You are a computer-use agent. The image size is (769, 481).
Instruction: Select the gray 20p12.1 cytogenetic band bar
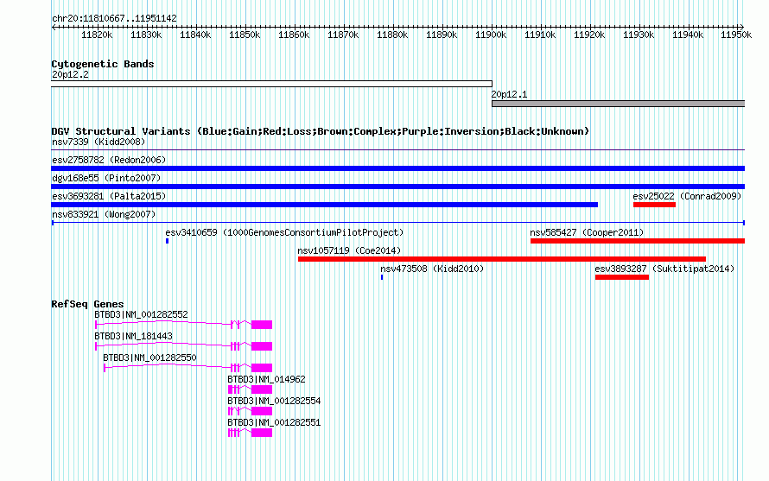tap(618, 104)
